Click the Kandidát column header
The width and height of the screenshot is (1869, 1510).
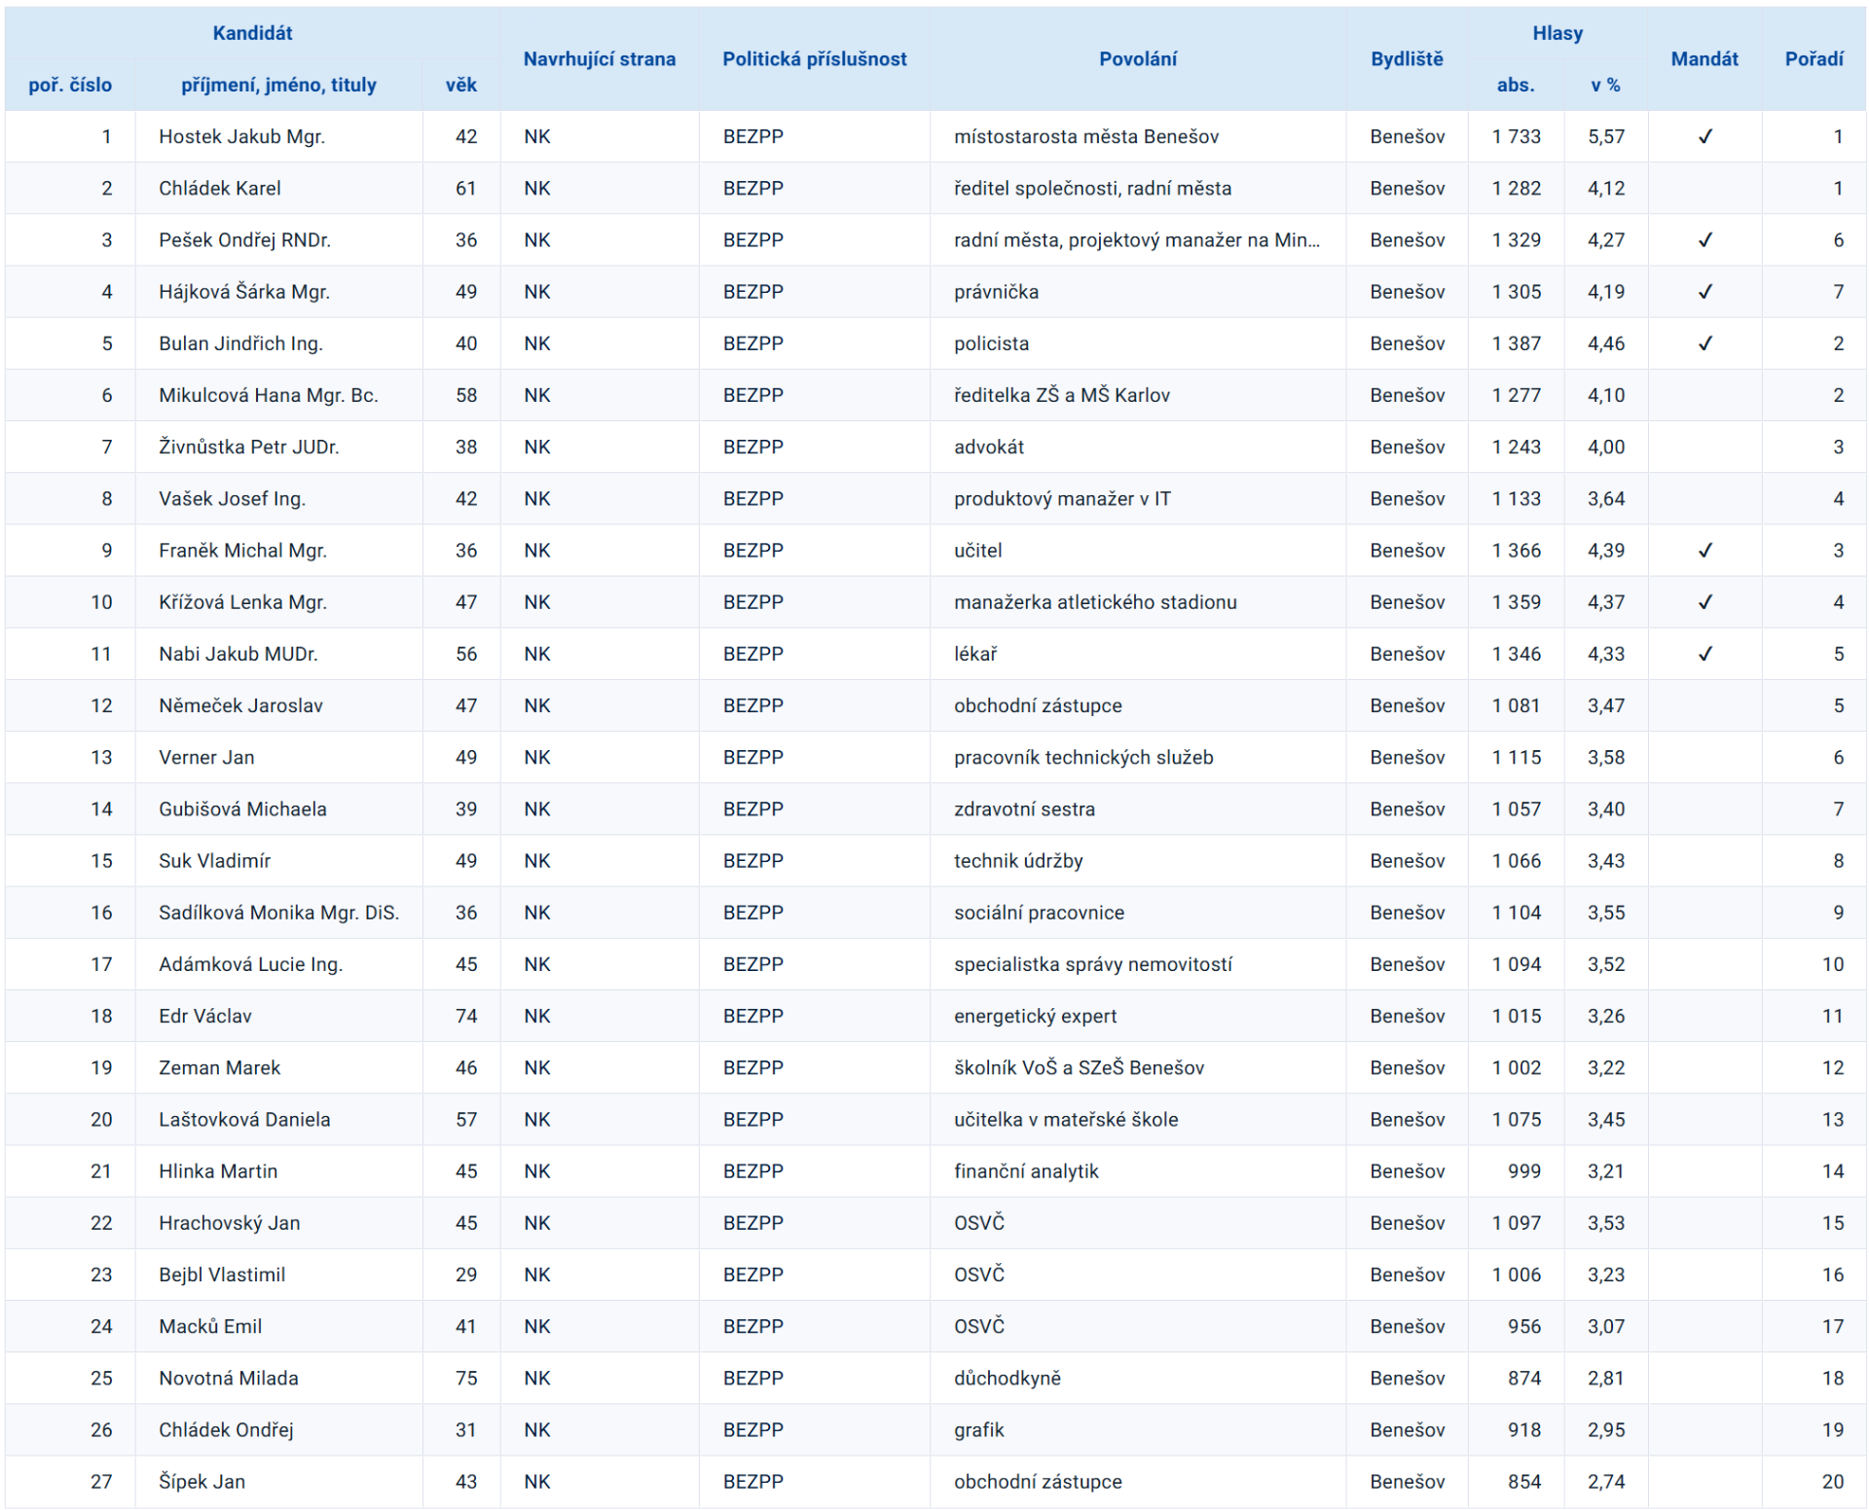(252, 33)
